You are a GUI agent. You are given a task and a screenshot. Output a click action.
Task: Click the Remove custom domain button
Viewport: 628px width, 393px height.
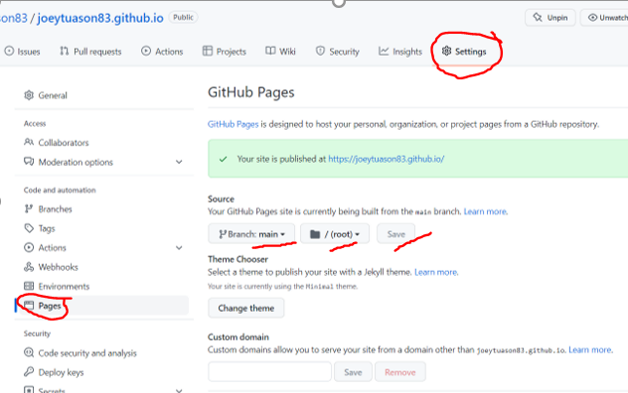pyautogui.click(x=400, y=372)
